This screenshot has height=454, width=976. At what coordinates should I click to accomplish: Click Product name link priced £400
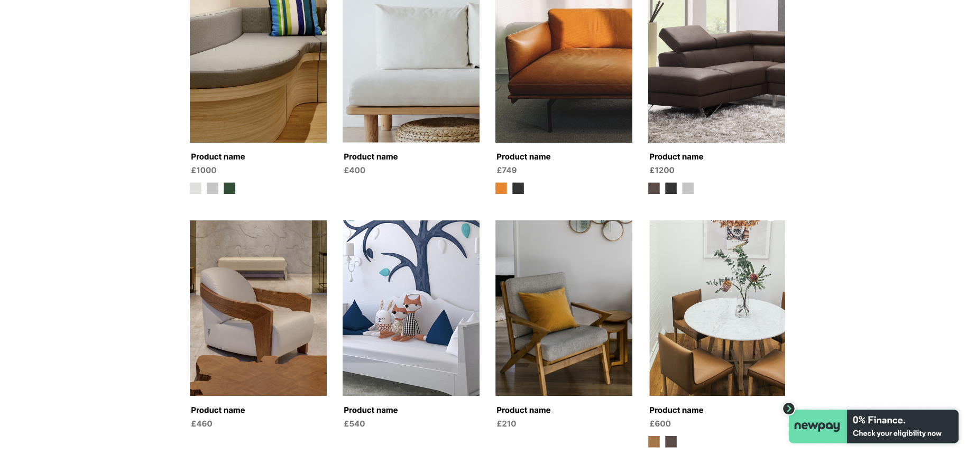[371, 157]
